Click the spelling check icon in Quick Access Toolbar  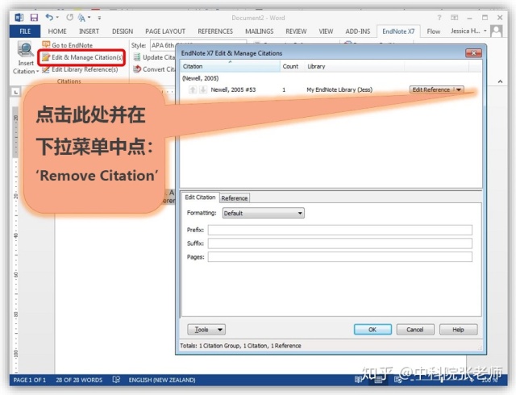coord(81,18)
